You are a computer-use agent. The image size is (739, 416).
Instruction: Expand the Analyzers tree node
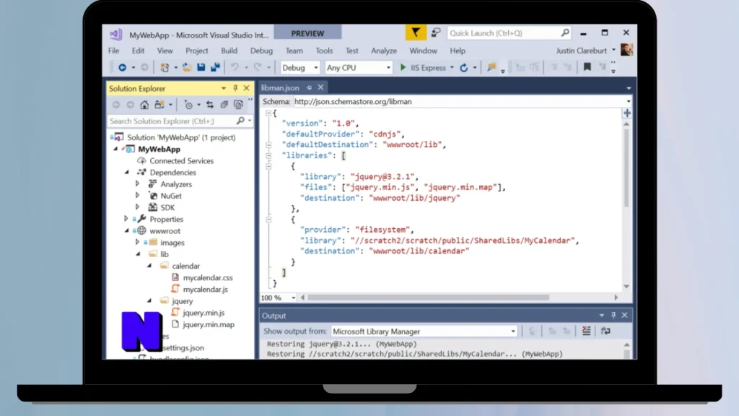tap(138, 184)
